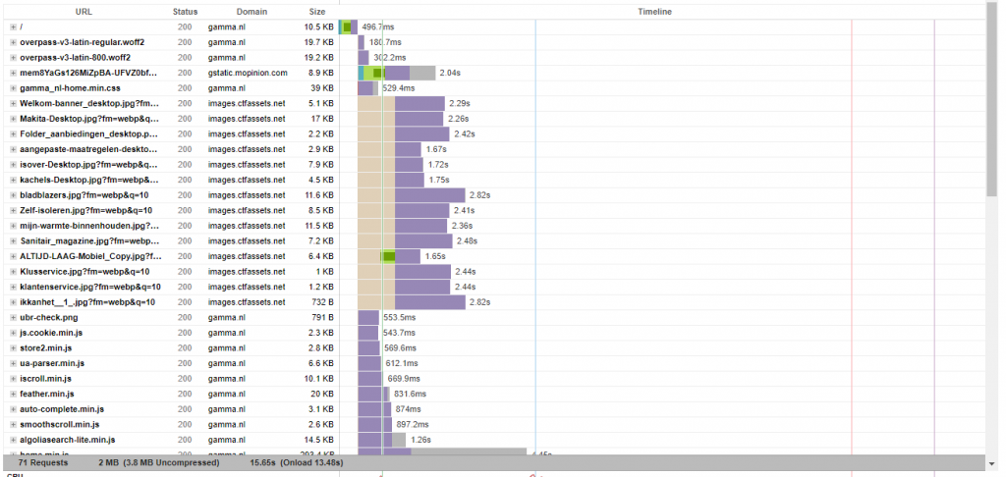
Task: Expand the algoliasearch-lite.min.js request
Action: click(x=13, y=440)
